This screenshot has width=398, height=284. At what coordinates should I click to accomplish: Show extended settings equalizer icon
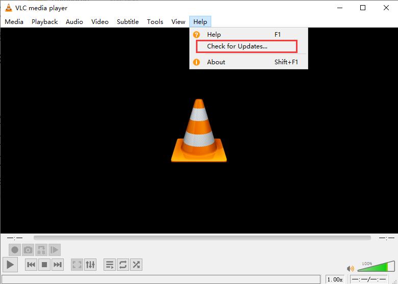[x=90, y=265]
